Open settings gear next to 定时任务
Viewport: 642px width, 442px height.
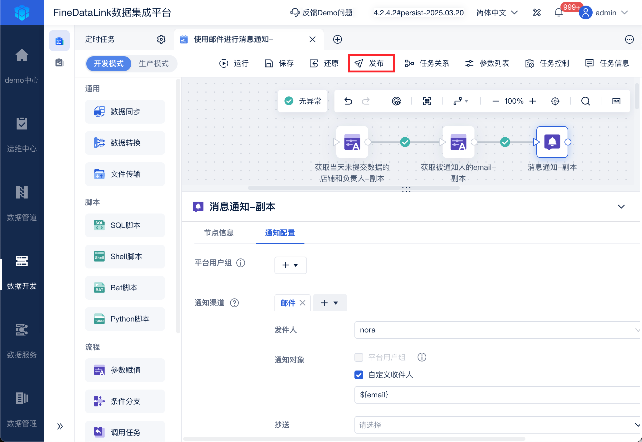point(161,39)
